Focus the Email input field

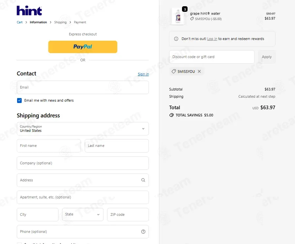83,87
